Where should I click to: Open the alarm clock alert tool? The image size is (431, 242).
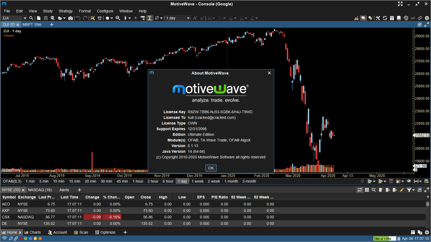100,18
